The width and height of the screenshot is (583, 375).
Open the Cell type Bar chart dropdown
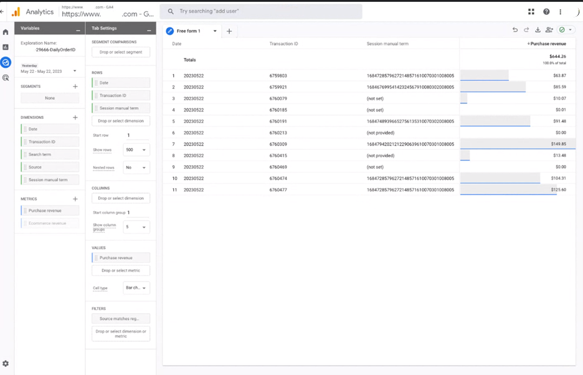(x=136, y=288)
